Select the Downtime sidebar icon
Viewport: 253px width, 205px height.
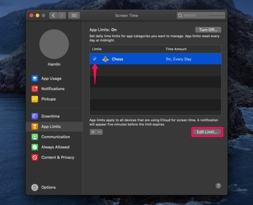pyautogui.click(x=35, y=116)
